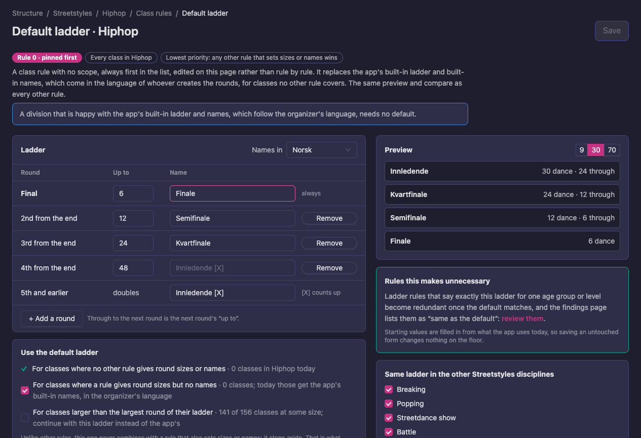This screenshot has width=641, height=438.
Task: Click the Every class in Hiphop tag
Action: click(x=121, y=58)
